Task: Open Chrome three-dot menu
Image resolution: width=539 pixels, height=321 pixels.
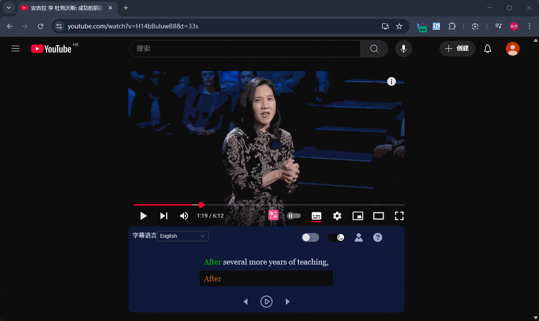Action: point(530,26)
